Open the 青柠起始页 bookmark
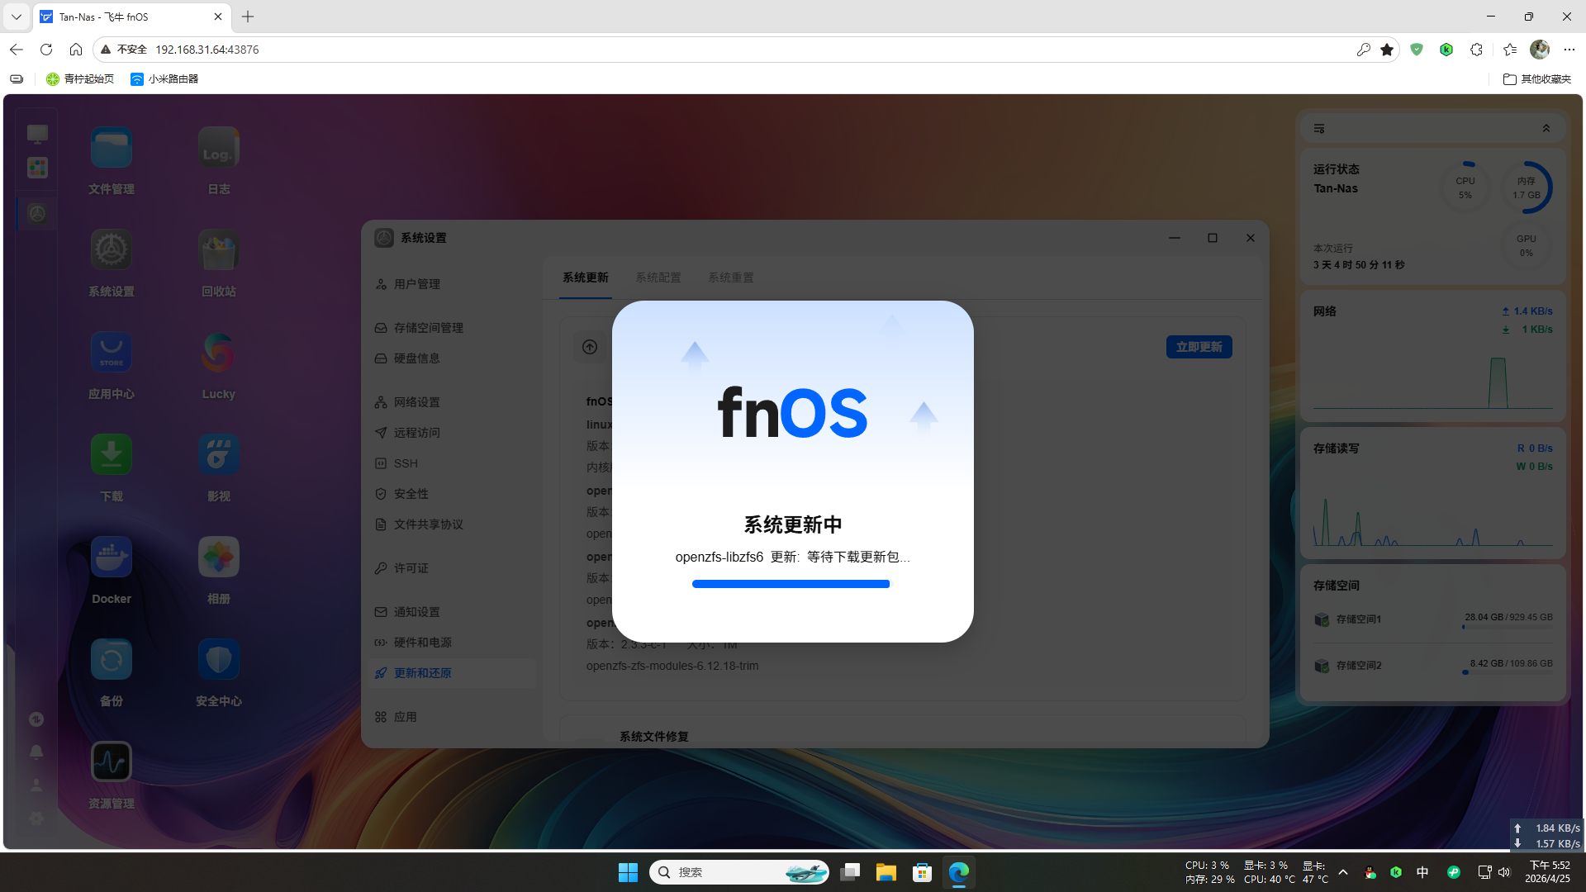 (x=80, y=79)
